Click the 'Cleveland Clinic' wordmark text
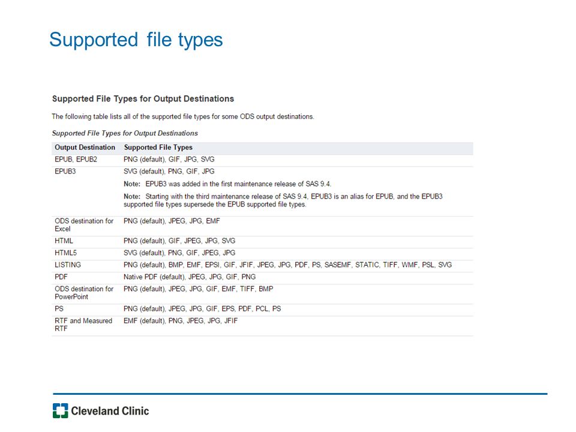Image resolution: width=576 pixels, height=432 pixels. (x=110, y=410)
